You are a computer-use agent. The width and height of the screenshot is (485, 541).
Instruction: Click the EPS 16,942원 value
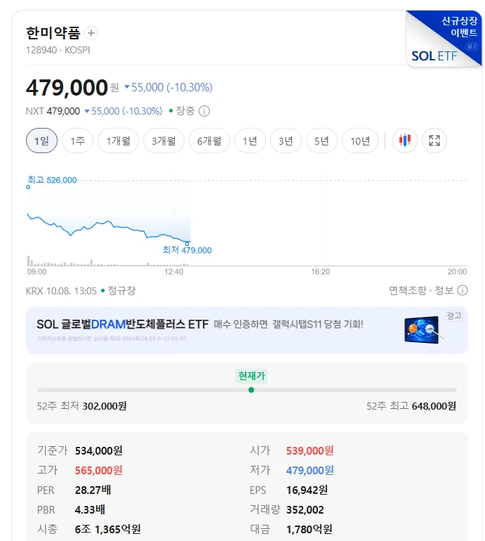[x=307, y=490]
